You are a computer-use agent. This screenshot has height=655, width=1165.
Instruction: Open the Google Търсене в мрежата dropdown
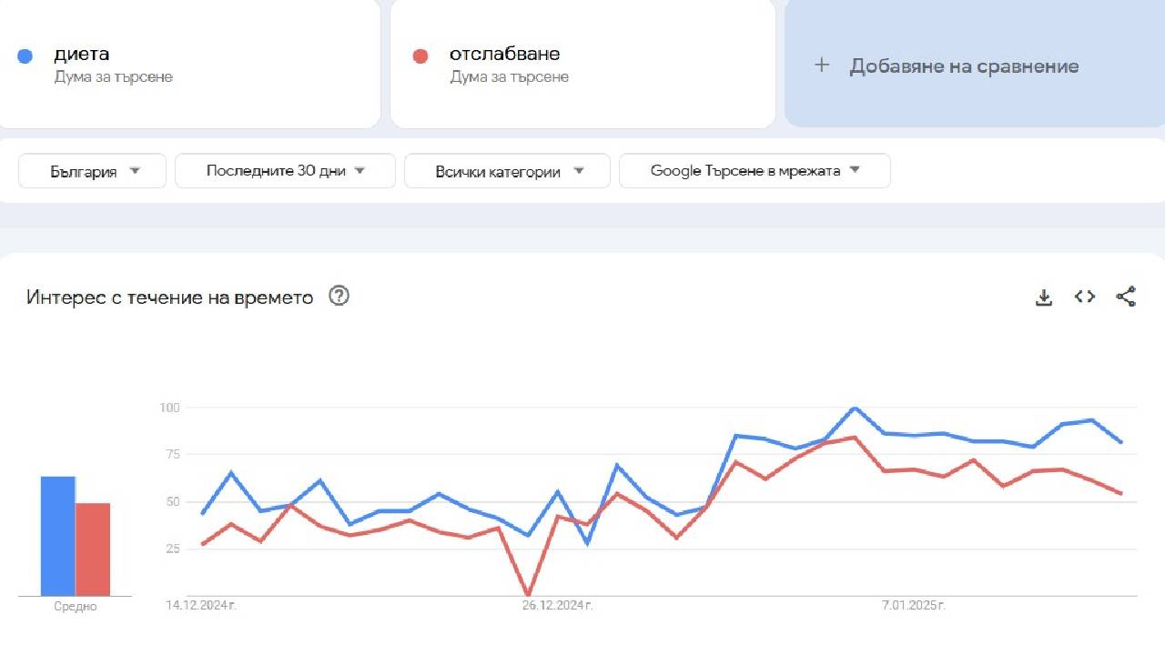pyautogui.click(x=754, y=169)
